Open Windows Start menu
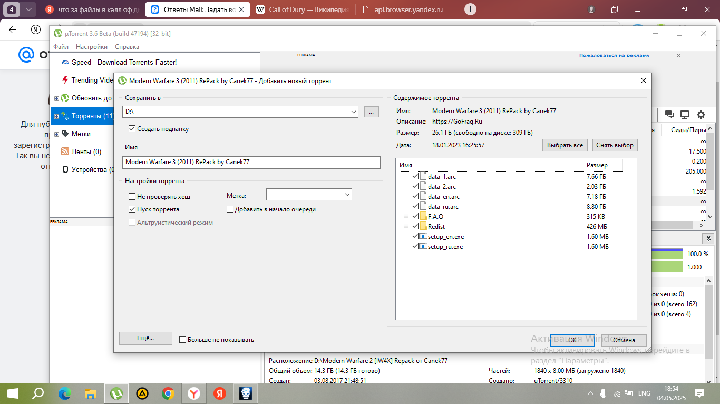Screen dimensions: 720x404 coord(13,393)
